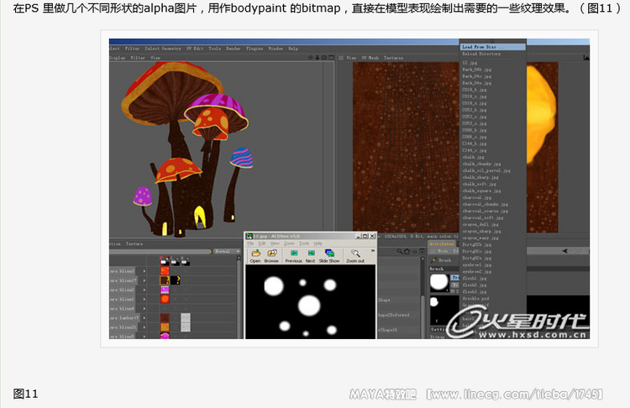Show more ACDSee toolbar items chevron

pyautogui.click(x=372, y=250)
